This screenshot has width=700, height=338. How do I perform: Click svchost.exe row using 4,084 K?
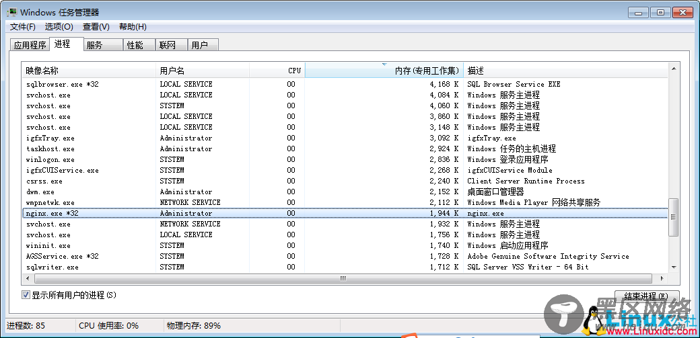(345, 95)
